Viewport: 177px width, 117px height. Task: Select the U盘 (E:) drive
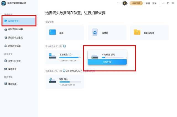click(65, 82)
